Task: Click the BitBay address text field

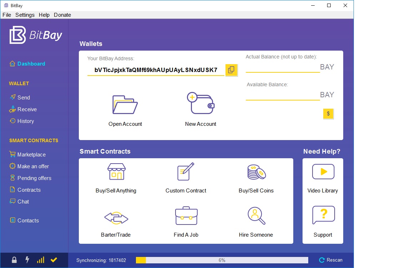Action: [156, 70]
